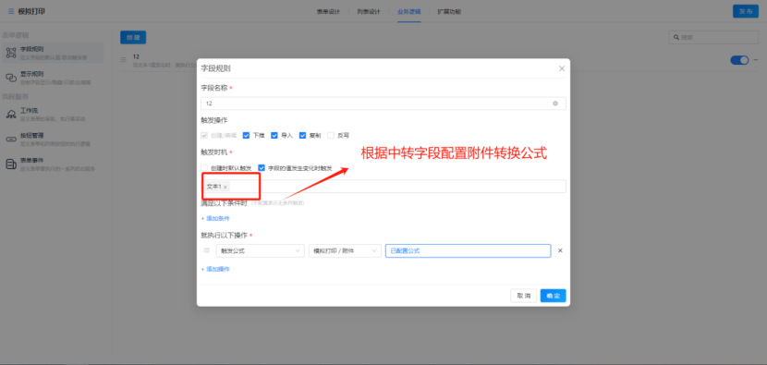Remove the 文本1 tag with its x icon
This screenshot has height=365, width=767.
click(x=225, y=187)
